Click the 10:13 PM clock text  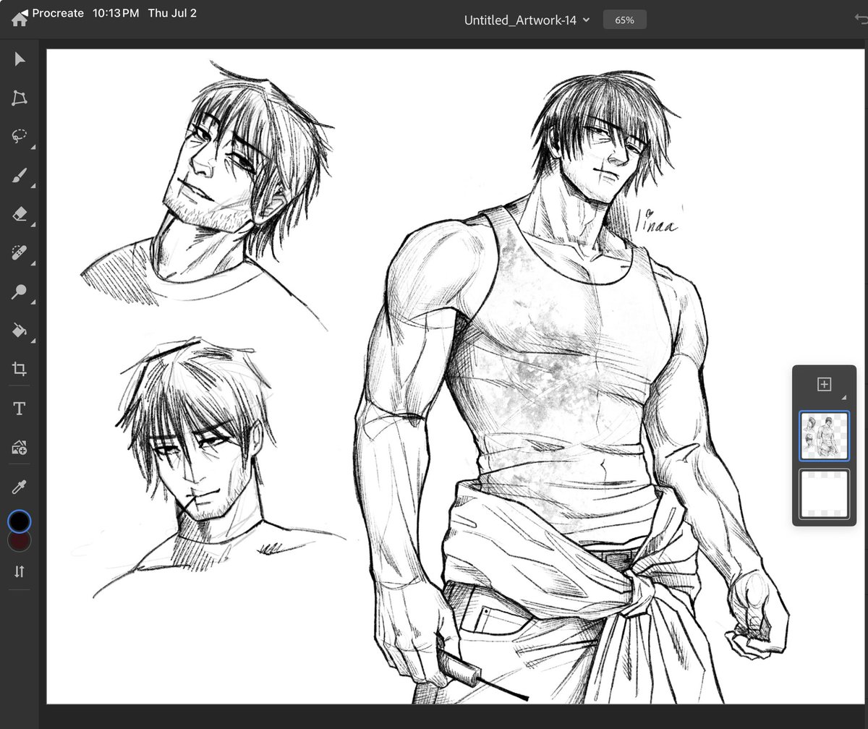point(116,13)
